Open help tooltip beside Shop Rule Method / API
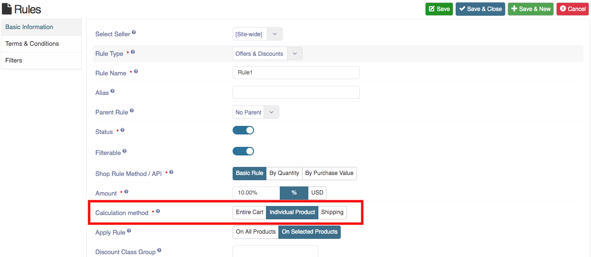This screenshot has width=591, height=257. [172, 172]
